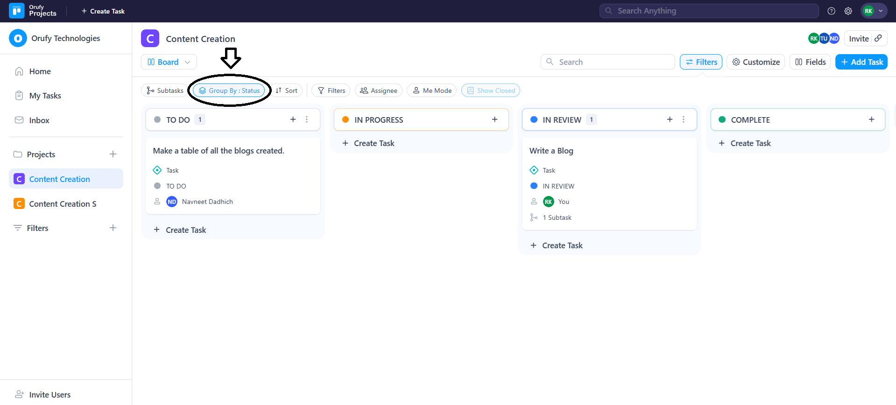Toggle the Show Closed option

(490, 91)
